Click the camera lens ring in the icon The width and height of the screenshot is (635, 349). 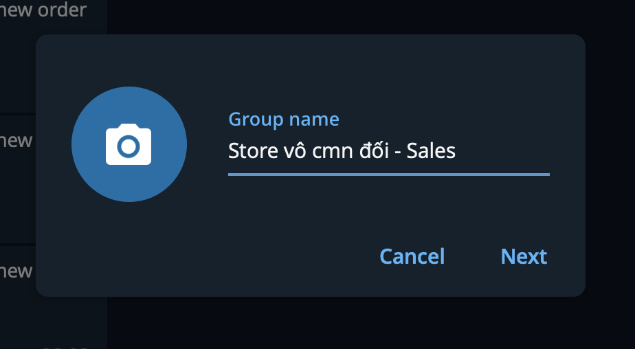129,146
